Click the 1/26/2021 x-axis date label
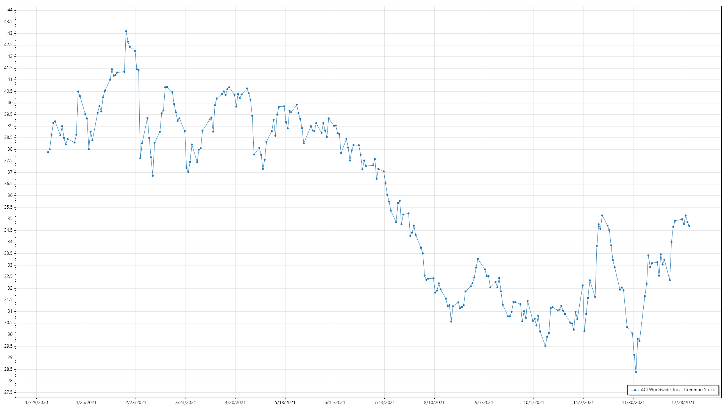The width and height of the screenshot is (727, 409). (86, 403)
